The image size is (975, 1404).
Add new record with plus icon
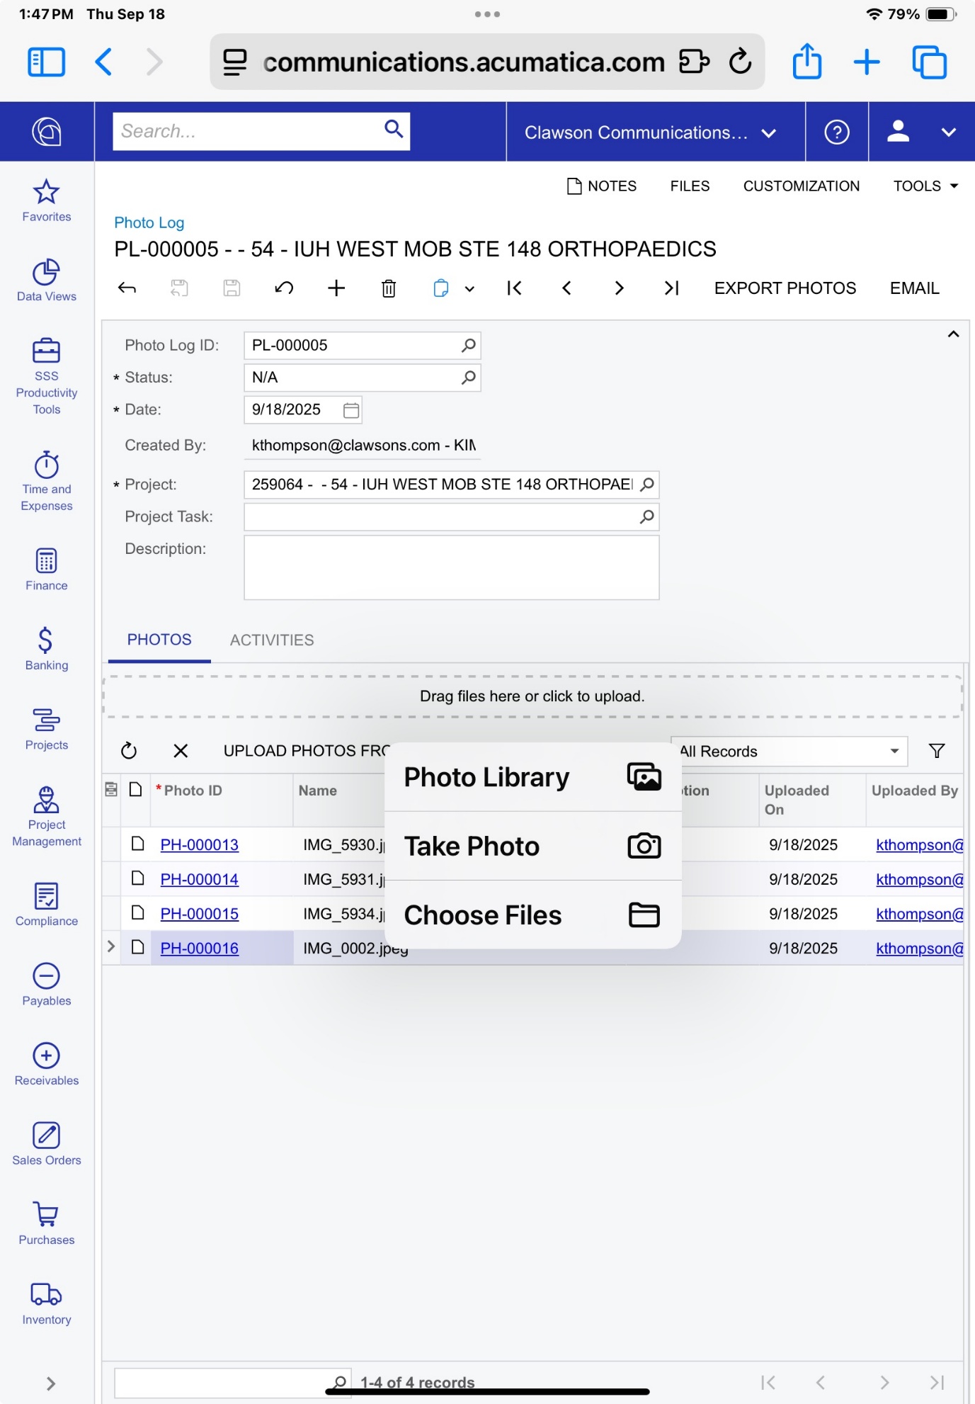336,288
